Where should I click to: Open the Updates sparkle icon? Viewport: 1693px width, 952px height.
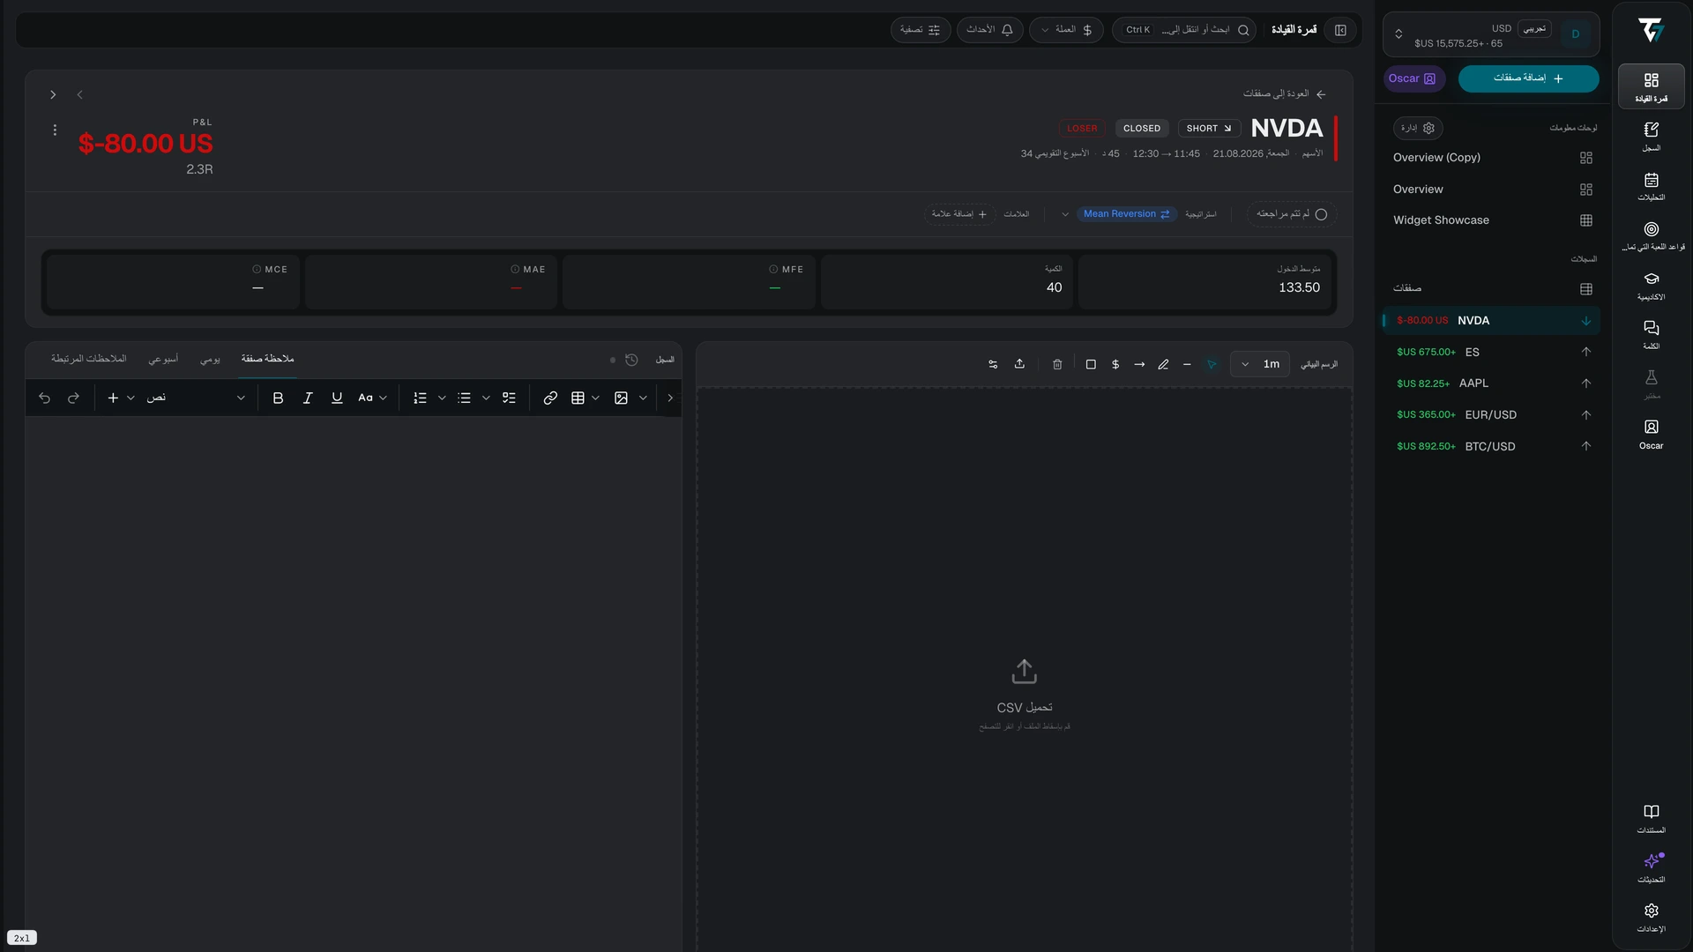coord(1651,867)
